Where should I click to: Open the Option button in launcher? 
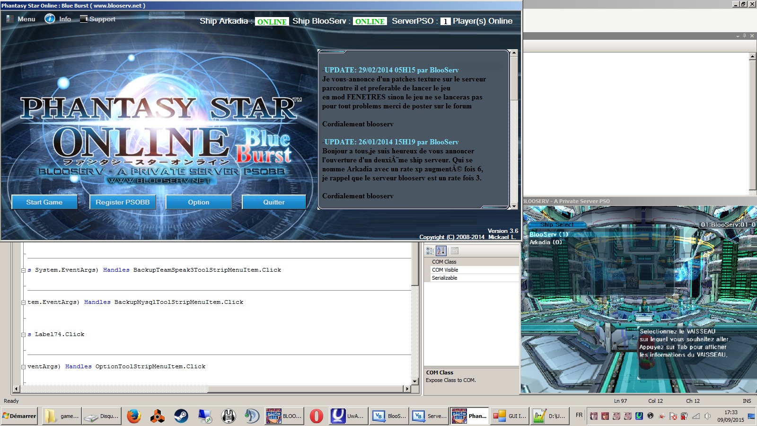coord(199,202)
